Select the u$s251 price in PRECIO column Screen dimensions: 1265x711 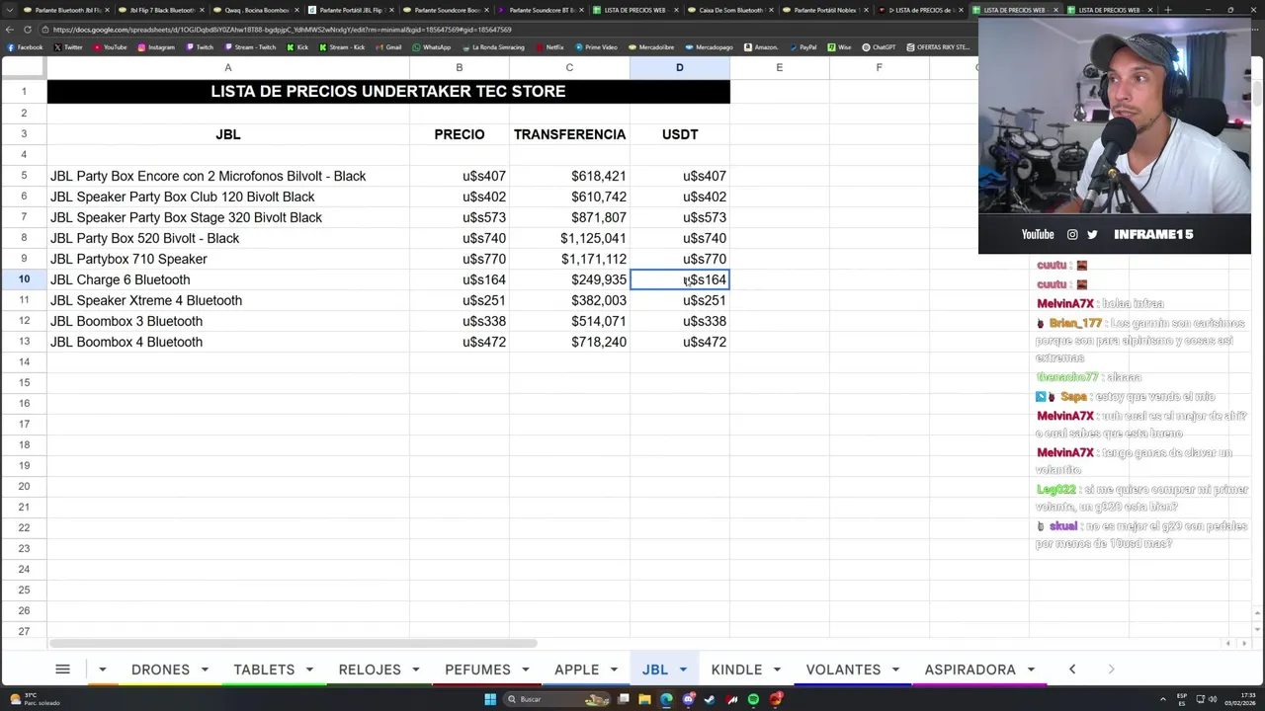[460, 300]
